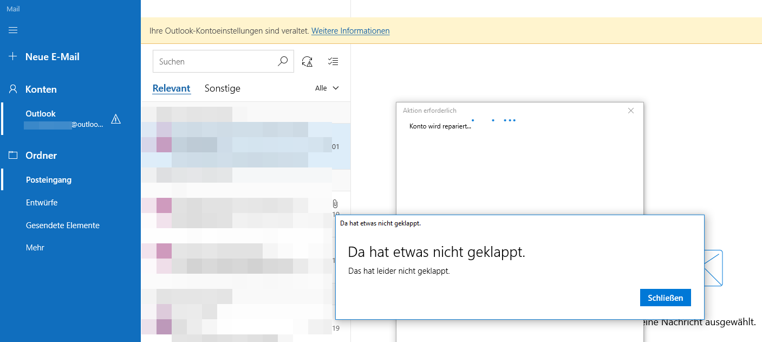Click the Schließen button
Viewport: 762px width, 342px height.
point(665,298)
